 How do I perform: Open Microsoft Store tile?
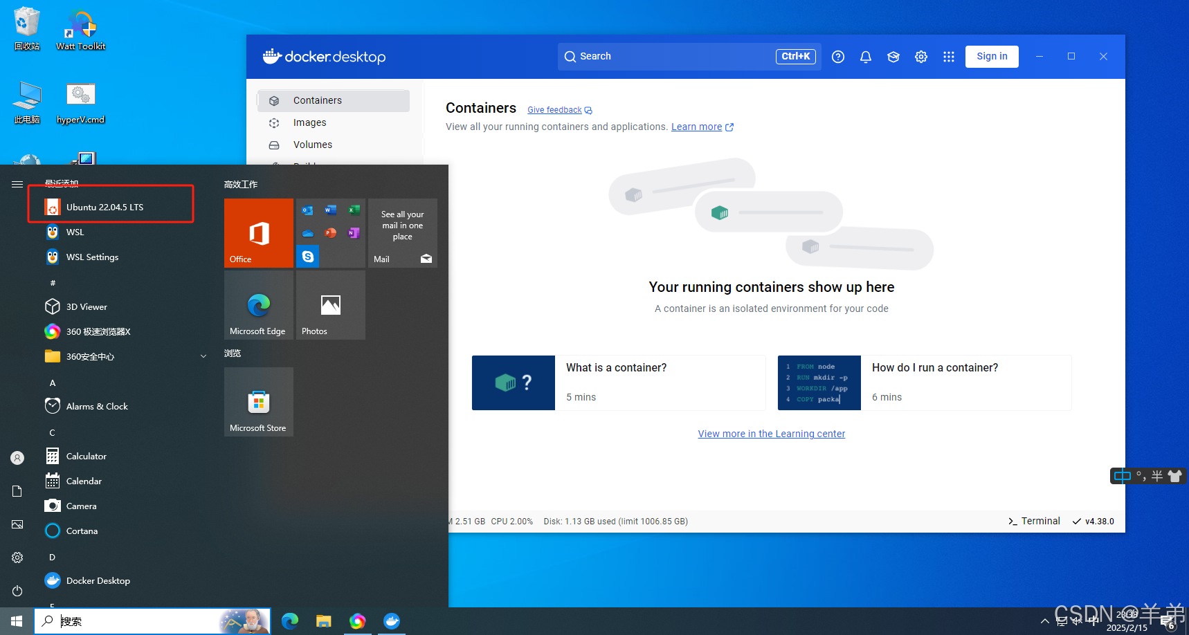(259, 402)
